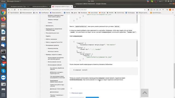Image resolution: width=175 pixels, height=98 pixels.
Task: Go back with the browser back arrow
Action: pos(9,10)
